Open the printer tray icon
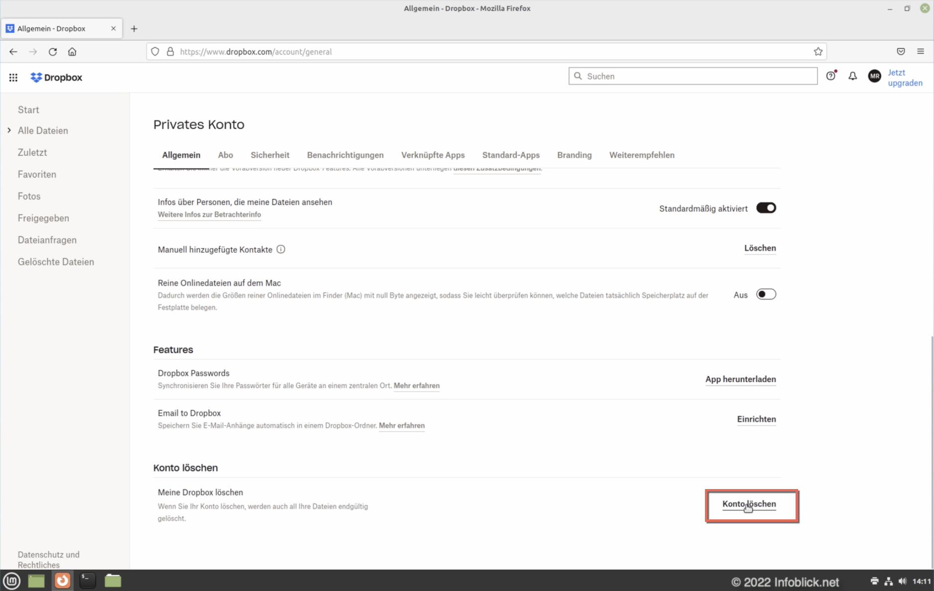934x591 pixels. (875, 581)
